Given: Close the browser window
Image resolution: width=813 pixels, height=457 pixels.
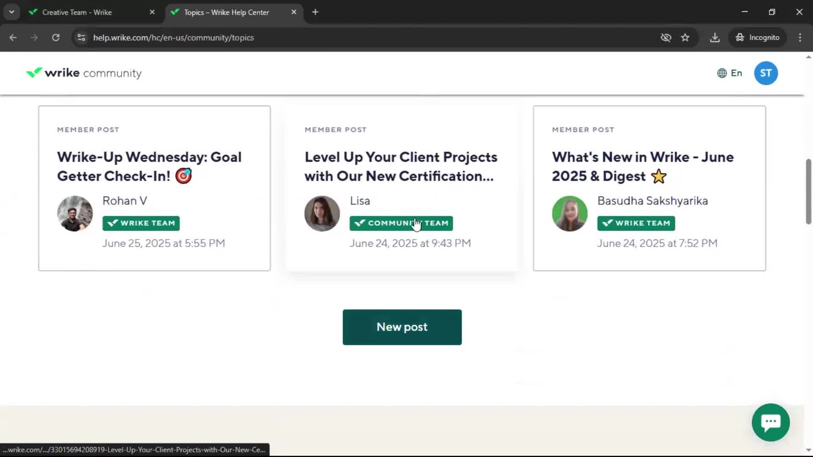Looking at the screenshot, I should [799, 12].
